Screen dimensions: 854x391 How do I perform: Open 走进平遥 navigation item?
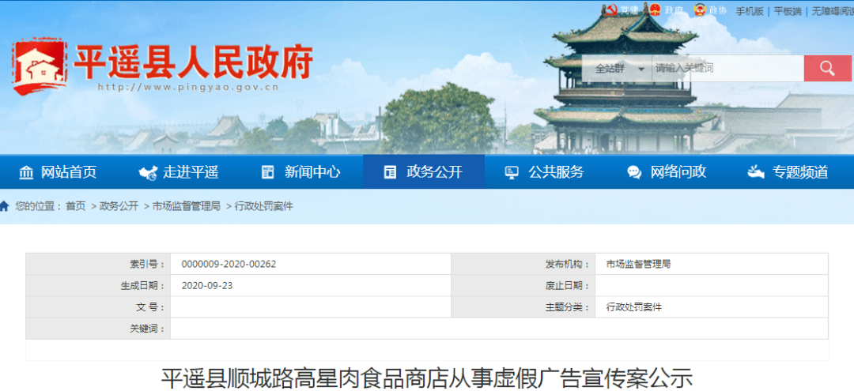click(180, 172)
